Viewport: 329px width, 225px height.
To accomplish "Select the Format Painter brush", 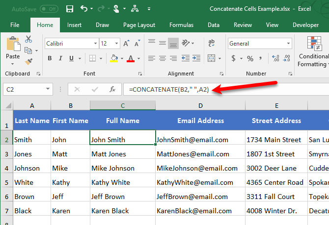I will pyautogui.click(x=28, y=62).
